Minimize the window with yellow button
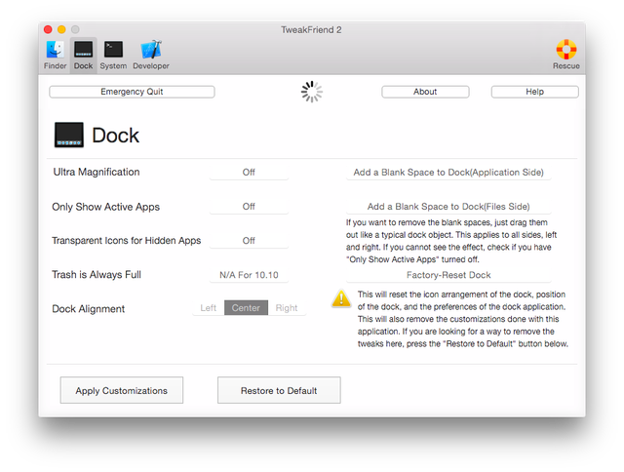The width and height of the screenshot is (624, 472). pyautogui.click(x=61, y=29)
